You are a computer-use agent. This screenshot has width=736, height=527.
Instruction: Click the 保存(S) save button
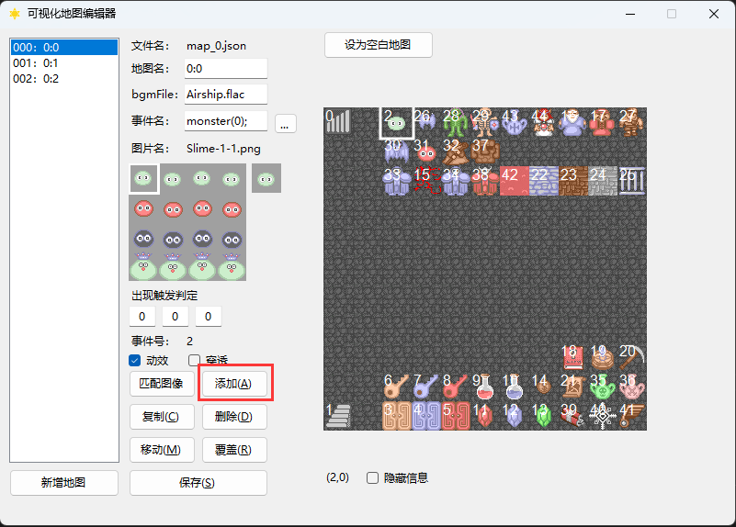click(198, 483)
